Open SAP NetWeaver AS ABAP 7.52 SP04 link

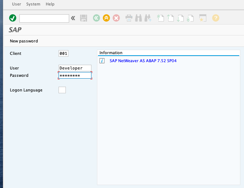pyautogui.click(x=143, y=61)
